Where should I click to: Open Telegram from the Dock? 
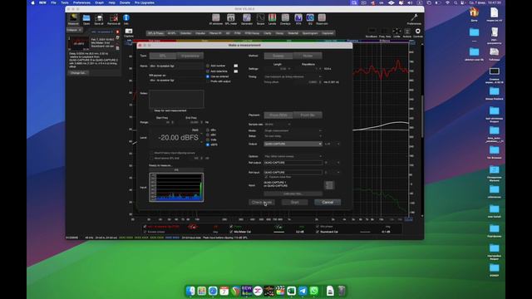click(303, 291)
